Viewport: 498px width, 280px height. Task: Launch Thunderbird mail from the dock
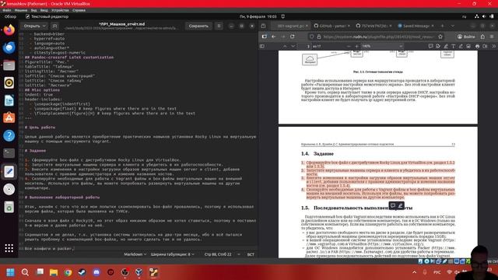9,47
